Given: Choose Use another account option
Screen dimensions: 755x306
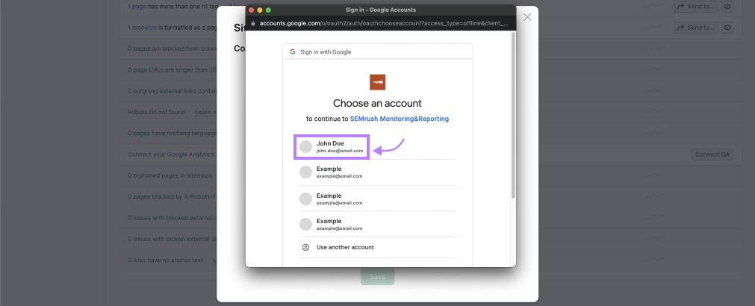Looking at the screenshot, I should 345,247.
